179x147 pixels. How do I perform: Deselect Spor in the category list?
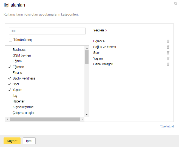pyautogui.click(x=16, y=84)
